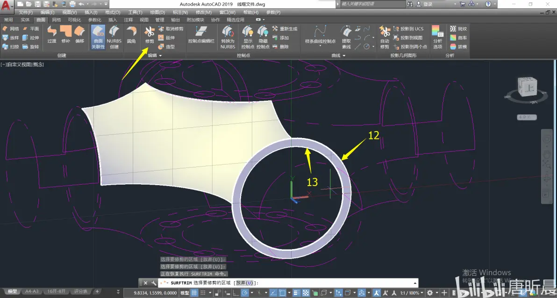557x298 pixels.
Task: Toggle snap mode in status bar
Action: pyautogui.click(x=203, y=293)
